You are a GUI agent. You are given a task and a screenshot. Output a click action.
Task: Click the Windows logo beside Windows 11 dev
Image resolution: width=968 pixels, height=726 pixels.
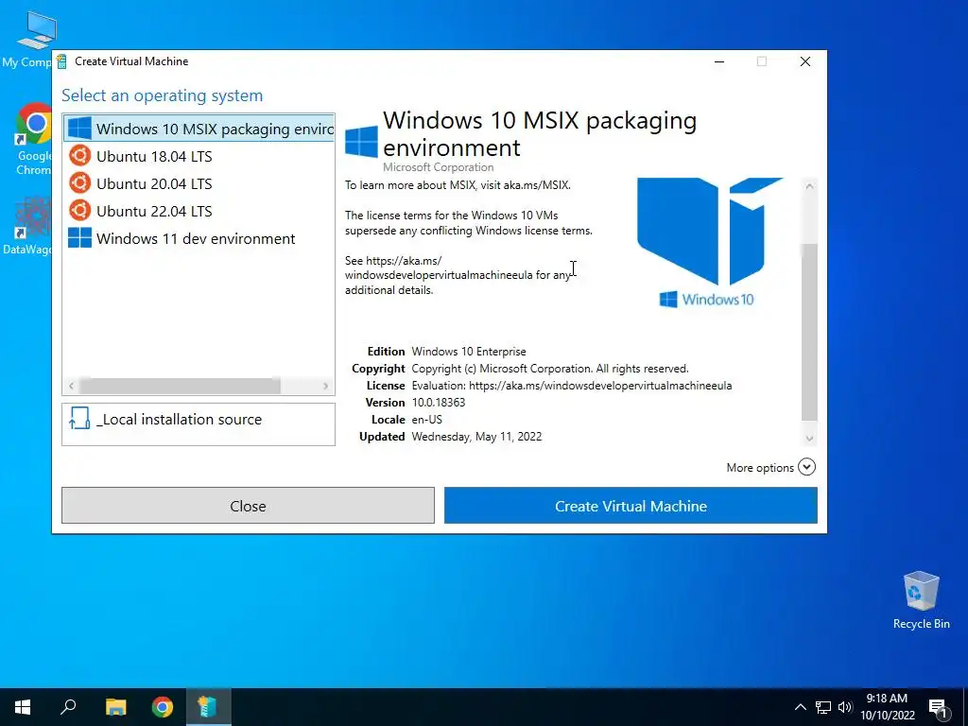[x=79, y=237]
